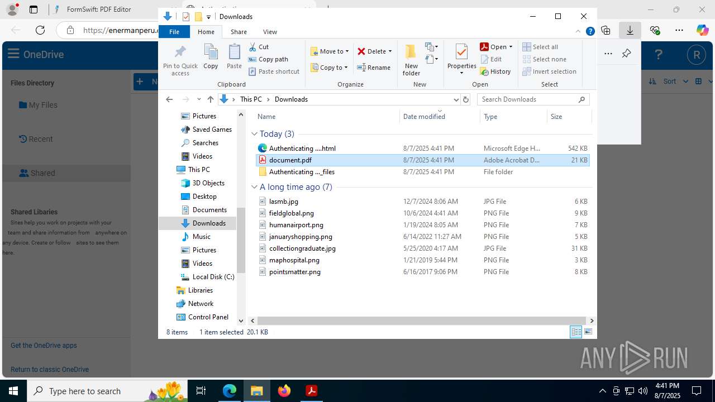
Task: Click the pin icon on downloads panel
Action: pyautogui.click(x=626, y=54)
